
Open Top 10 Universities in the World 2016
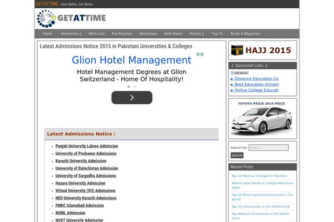pos(261,206)
